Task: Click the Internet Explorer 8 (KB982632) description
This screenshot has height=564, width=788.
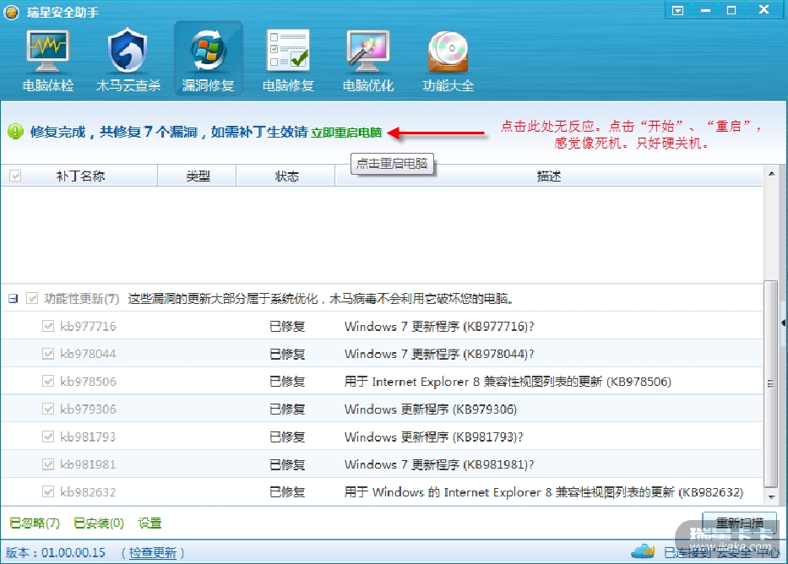Action: pyautogui.click(x=544, y=492)
